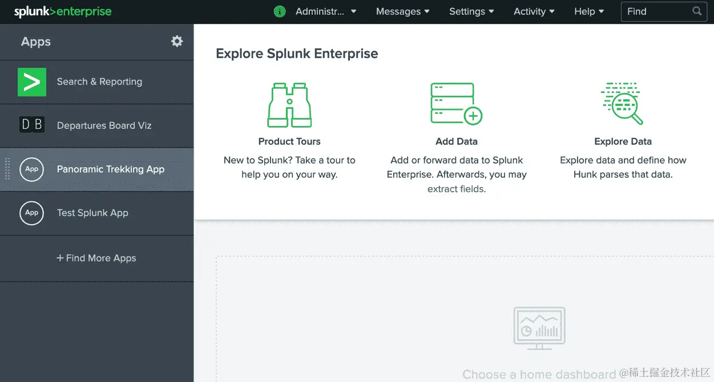Click the 'Explore data and define' description

pos(623,168)
